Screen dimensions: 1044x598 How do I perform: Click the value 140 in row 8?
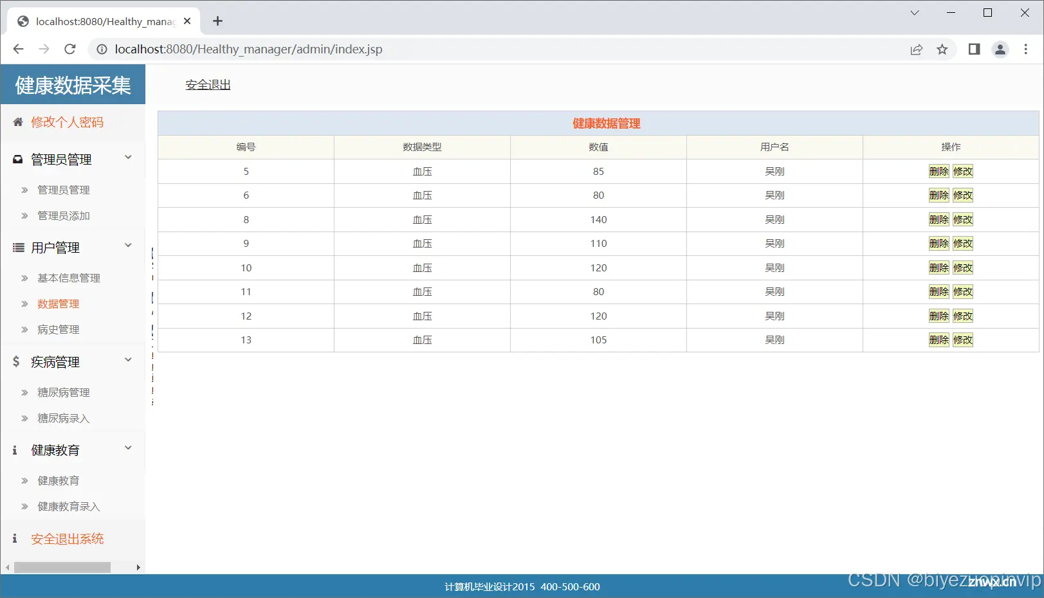pyautogui.click(x=598, y=219)
